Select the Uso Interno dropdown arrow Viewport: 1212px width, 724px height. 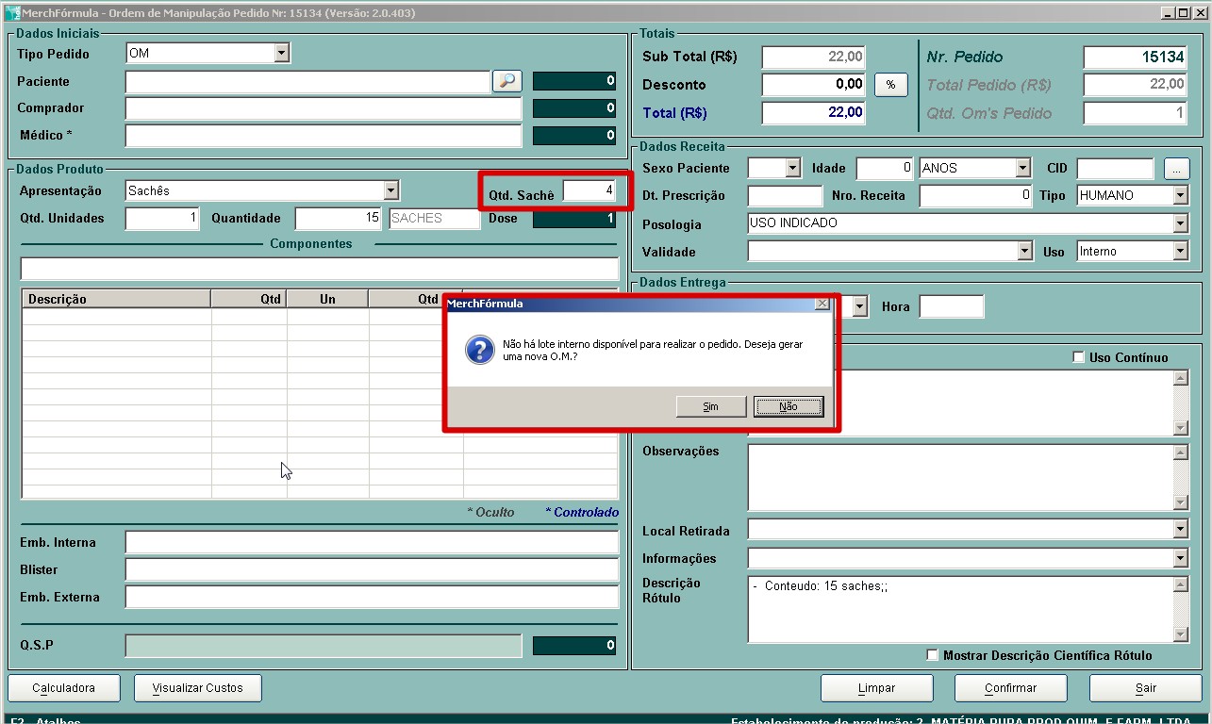1180,252
